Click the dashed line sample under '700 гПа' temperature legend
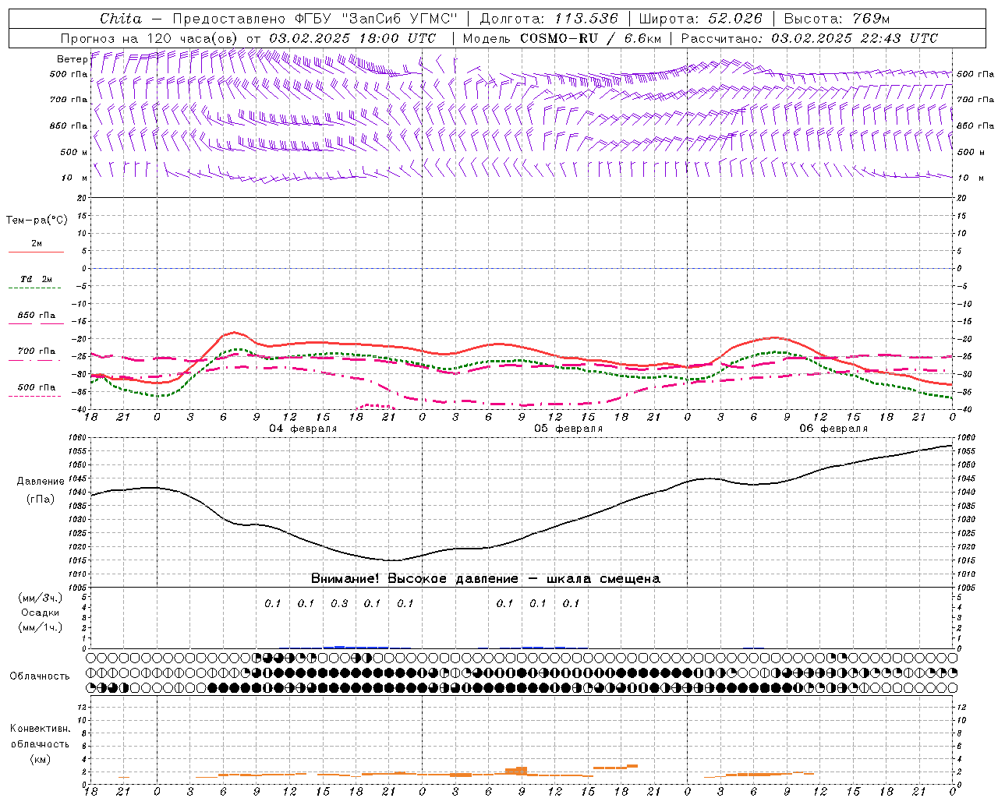This screenshot has height=798, width=998. [34, 360]
